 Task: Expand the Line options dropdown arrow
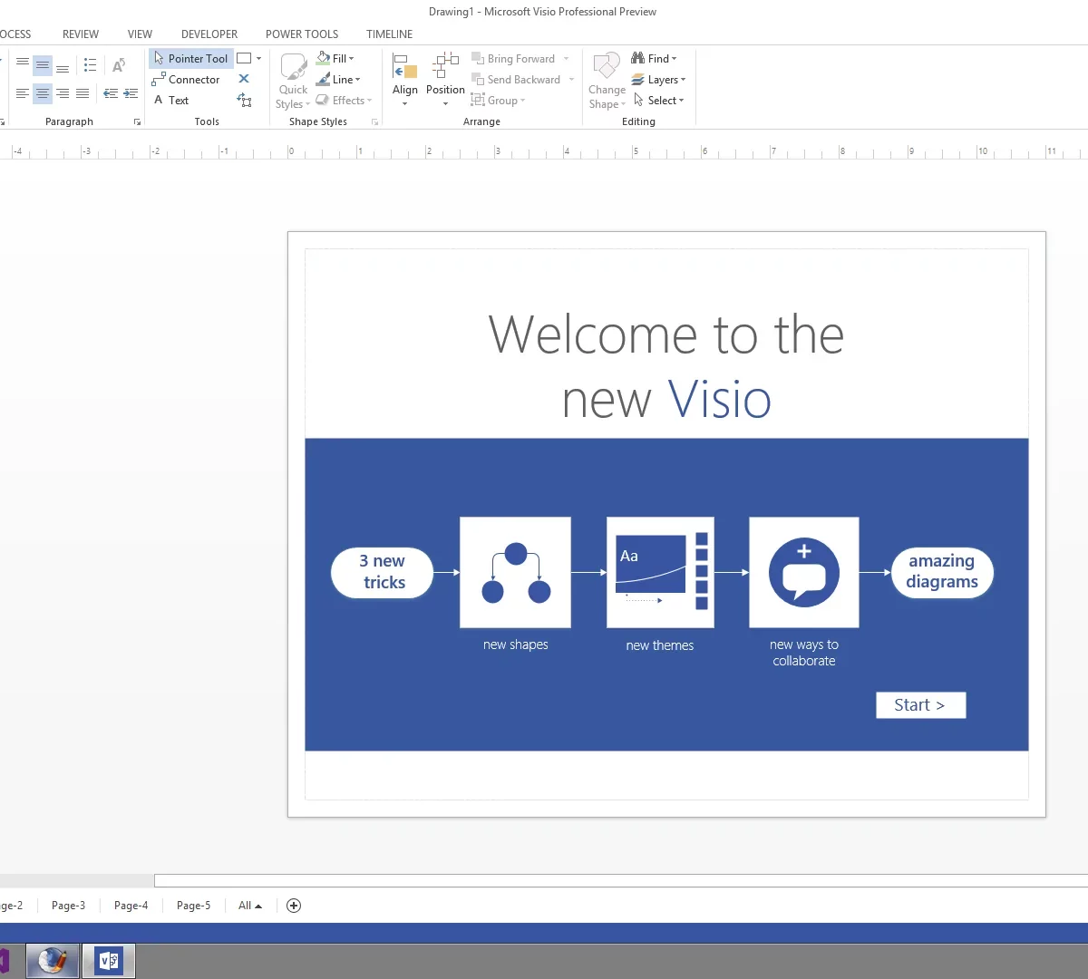[357, 80]
